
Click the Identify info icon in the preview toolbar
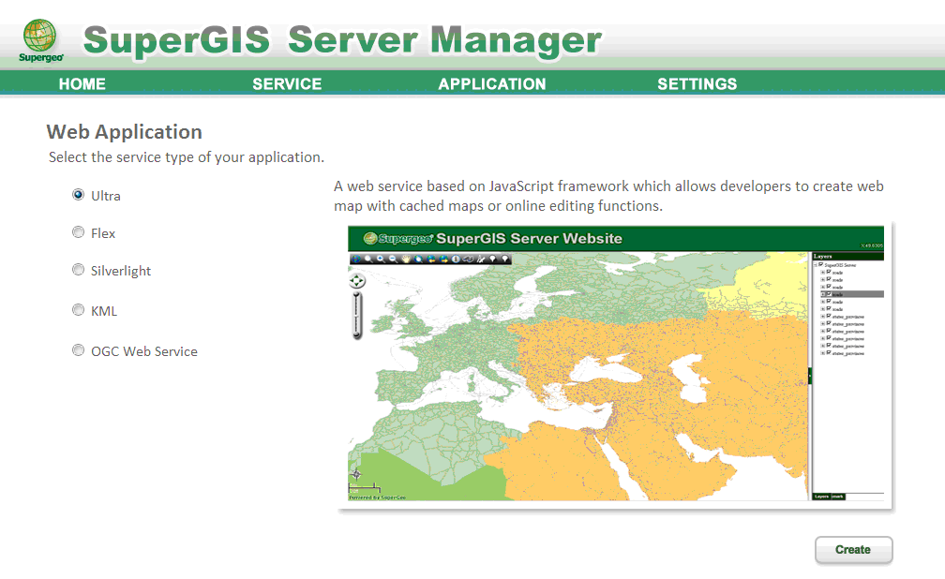[456, 260]
